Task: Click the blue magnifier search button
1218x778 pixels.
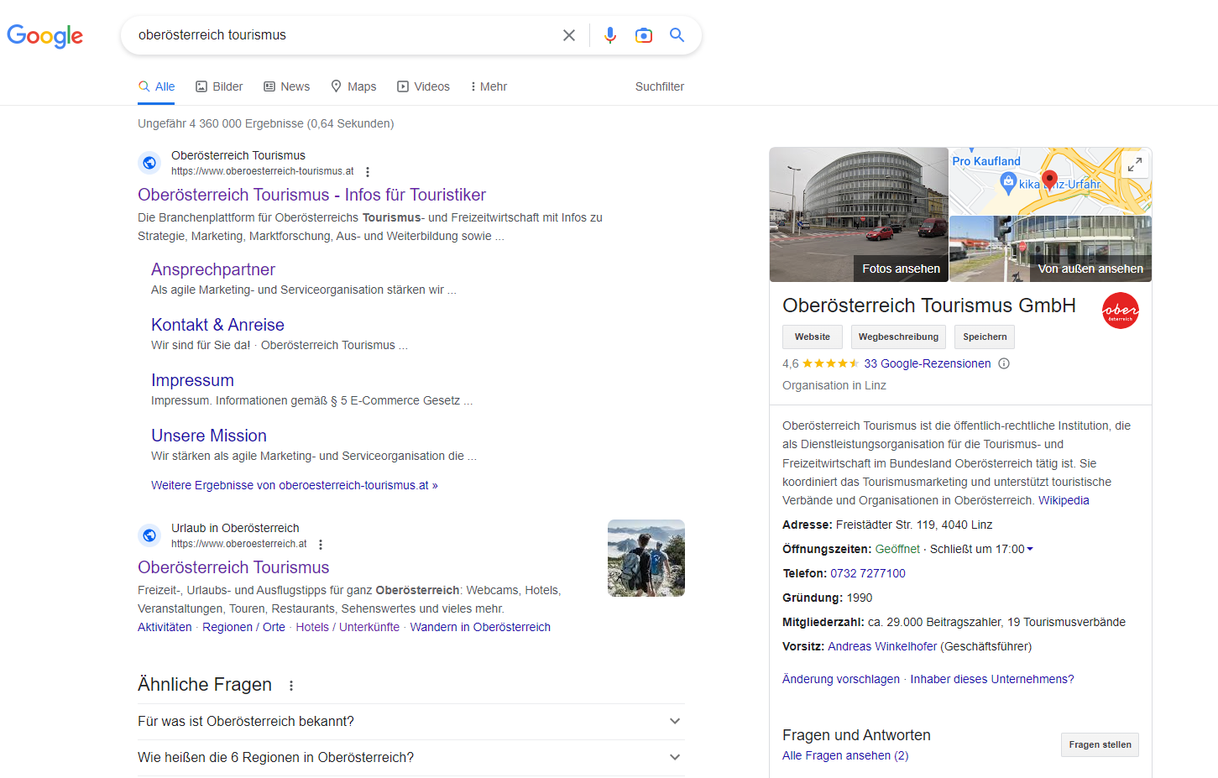Action: coord(677,35)
